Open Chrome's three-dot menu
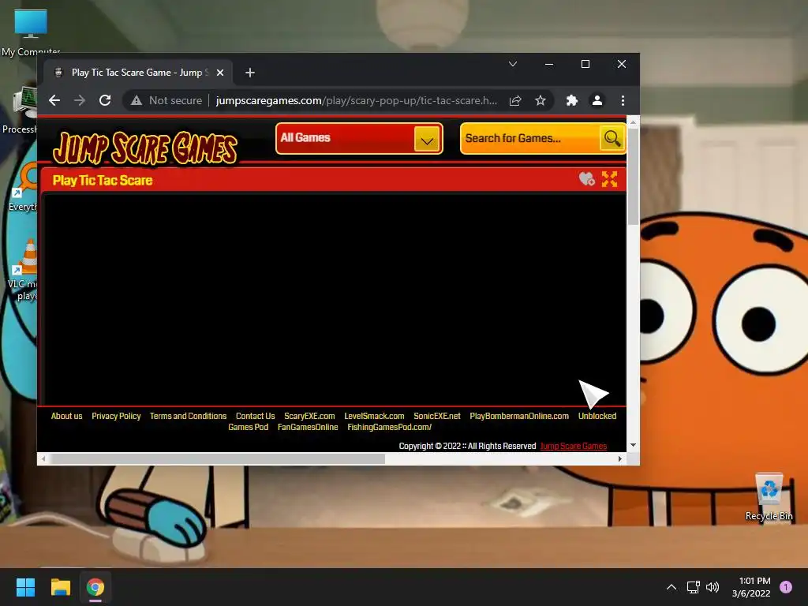Image resolution: width=808 pixels, height=606 pixels. [x=623, y=100]
